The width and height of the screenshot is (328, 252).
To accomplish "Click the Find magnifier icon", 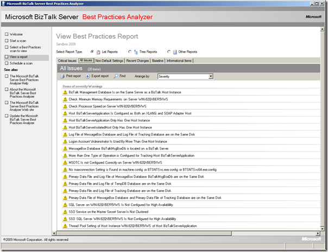I will click(x=115, y=77).
